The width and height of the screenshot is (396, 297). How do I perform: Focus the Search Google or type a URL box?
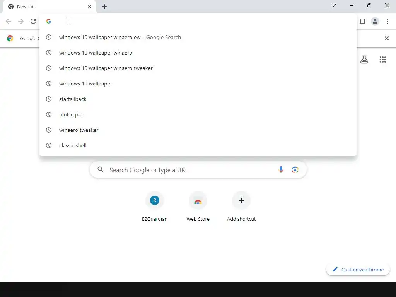(198, 170)
